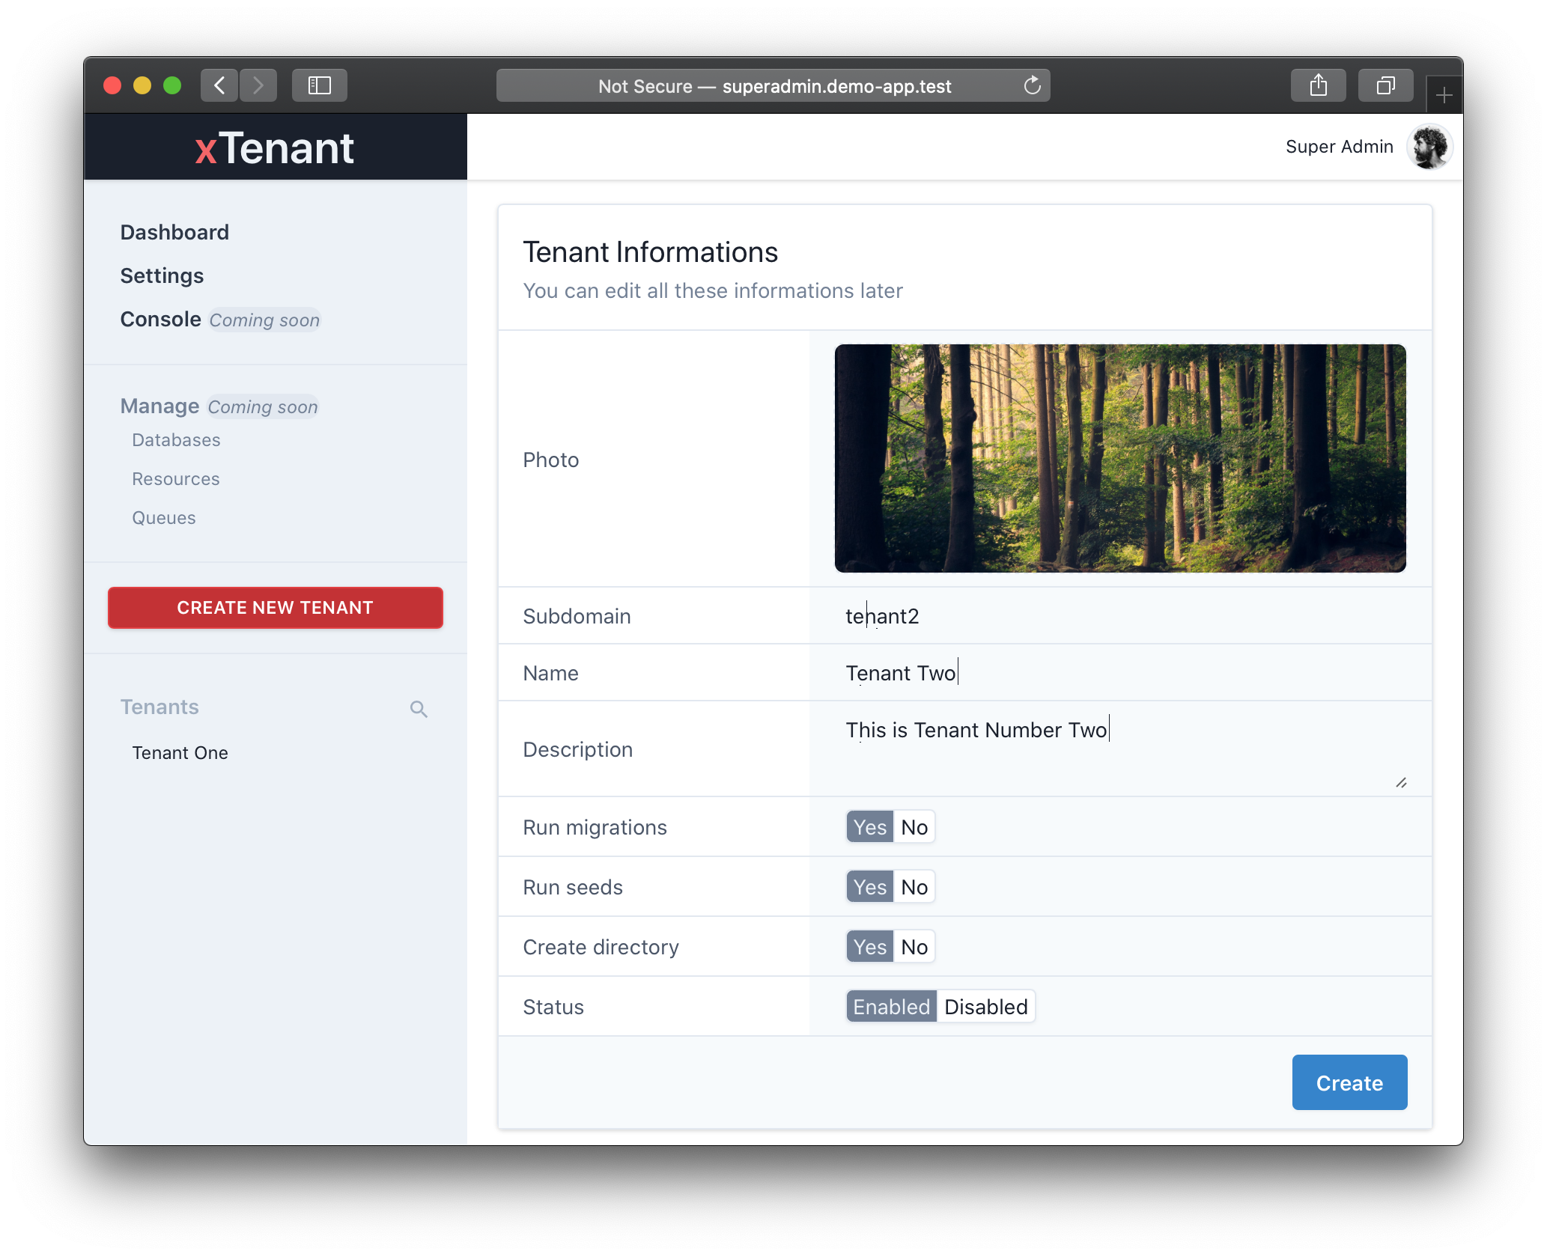Open a new tab with plus icon
The image size is (1547, 1256).
[1444, 96]
